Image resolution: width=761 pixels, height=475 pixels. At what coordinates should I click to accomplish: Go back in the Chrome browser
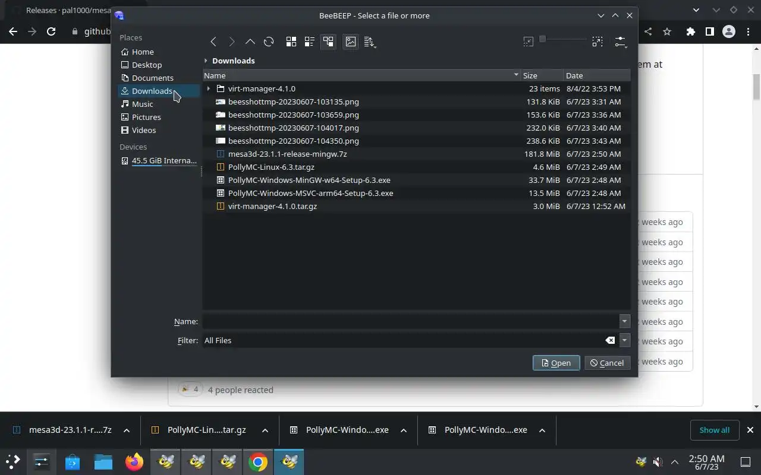click(13, 31)
